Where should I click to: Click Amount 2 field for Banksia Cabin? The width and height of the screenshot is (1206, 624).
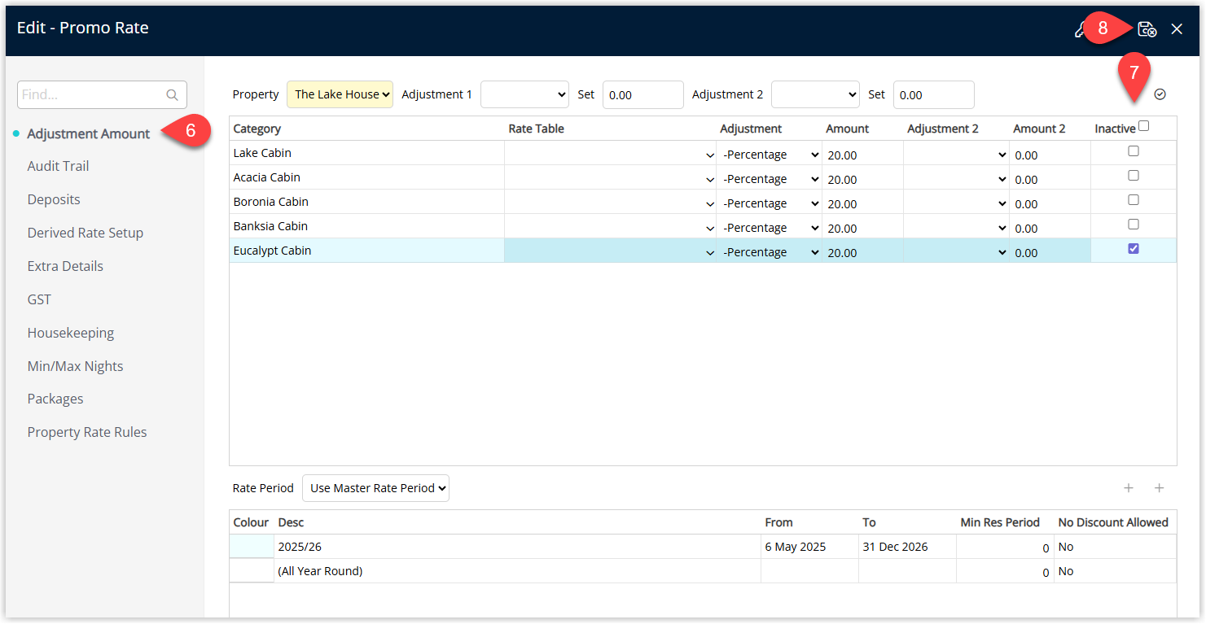[x=1050, y=228]
